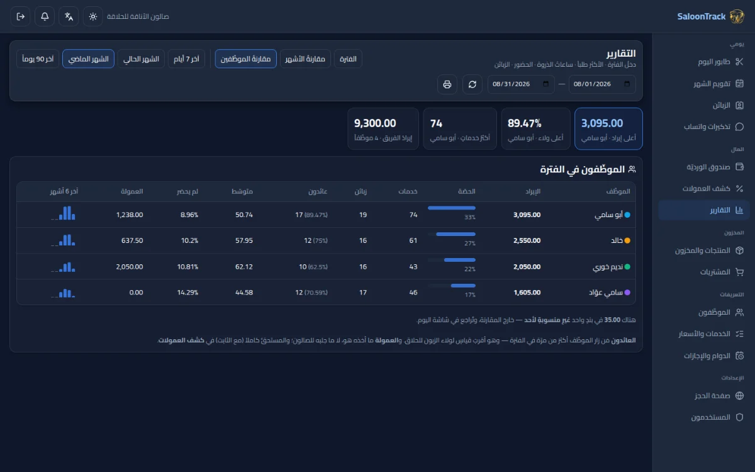Select الخدمات والأسعار checklist icon
755x472 pixels.
(739, 334)
